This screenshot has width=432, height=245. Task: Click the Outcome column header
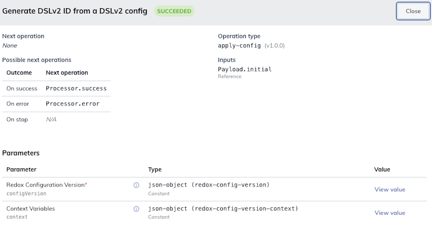[19, 73]
